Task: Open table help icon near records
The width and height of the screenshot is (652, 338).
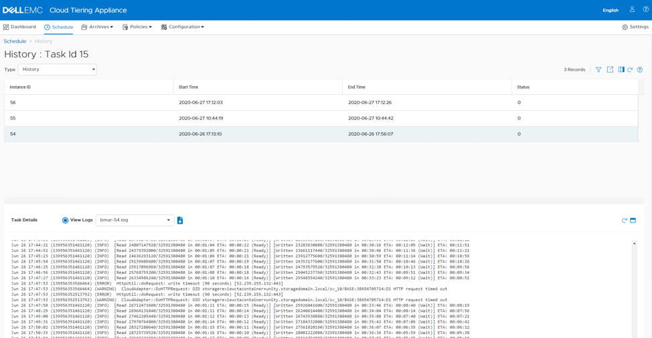Action: click(640, 69)
